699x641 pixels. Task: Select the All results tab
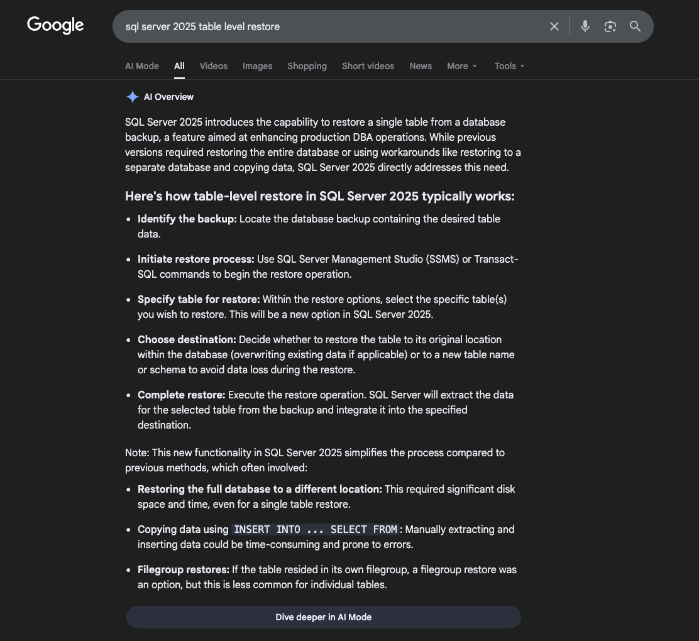click(179, 66)
